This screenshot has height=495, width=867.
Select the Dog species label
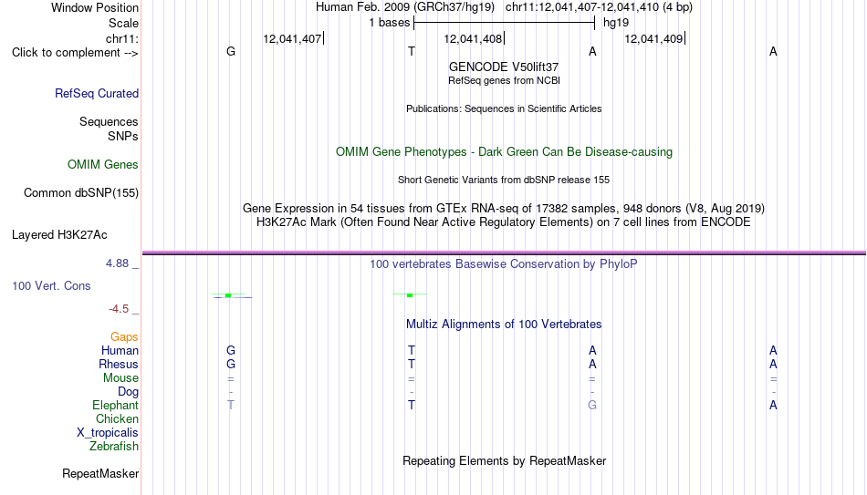point(128,392)
